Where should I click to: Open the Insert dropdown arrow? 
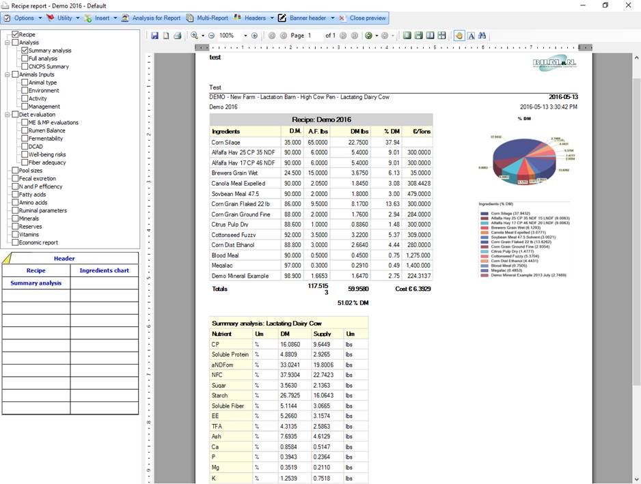[x=115, y=18]
